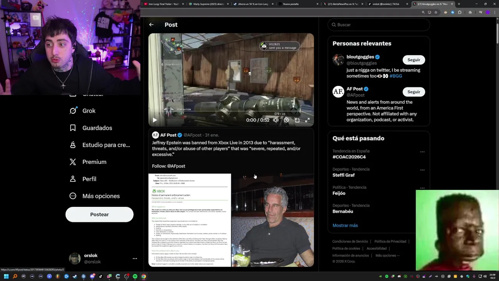
Task: Open the restaurant photo on the right
Action: coord(273,220)
